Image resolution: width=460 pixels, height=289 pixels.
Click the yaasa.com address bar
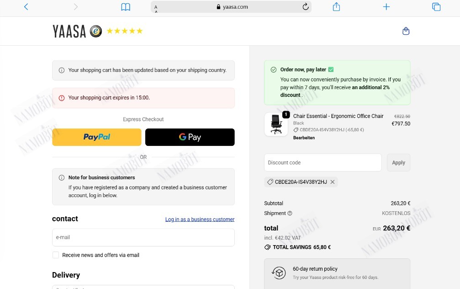pos(231,7)
